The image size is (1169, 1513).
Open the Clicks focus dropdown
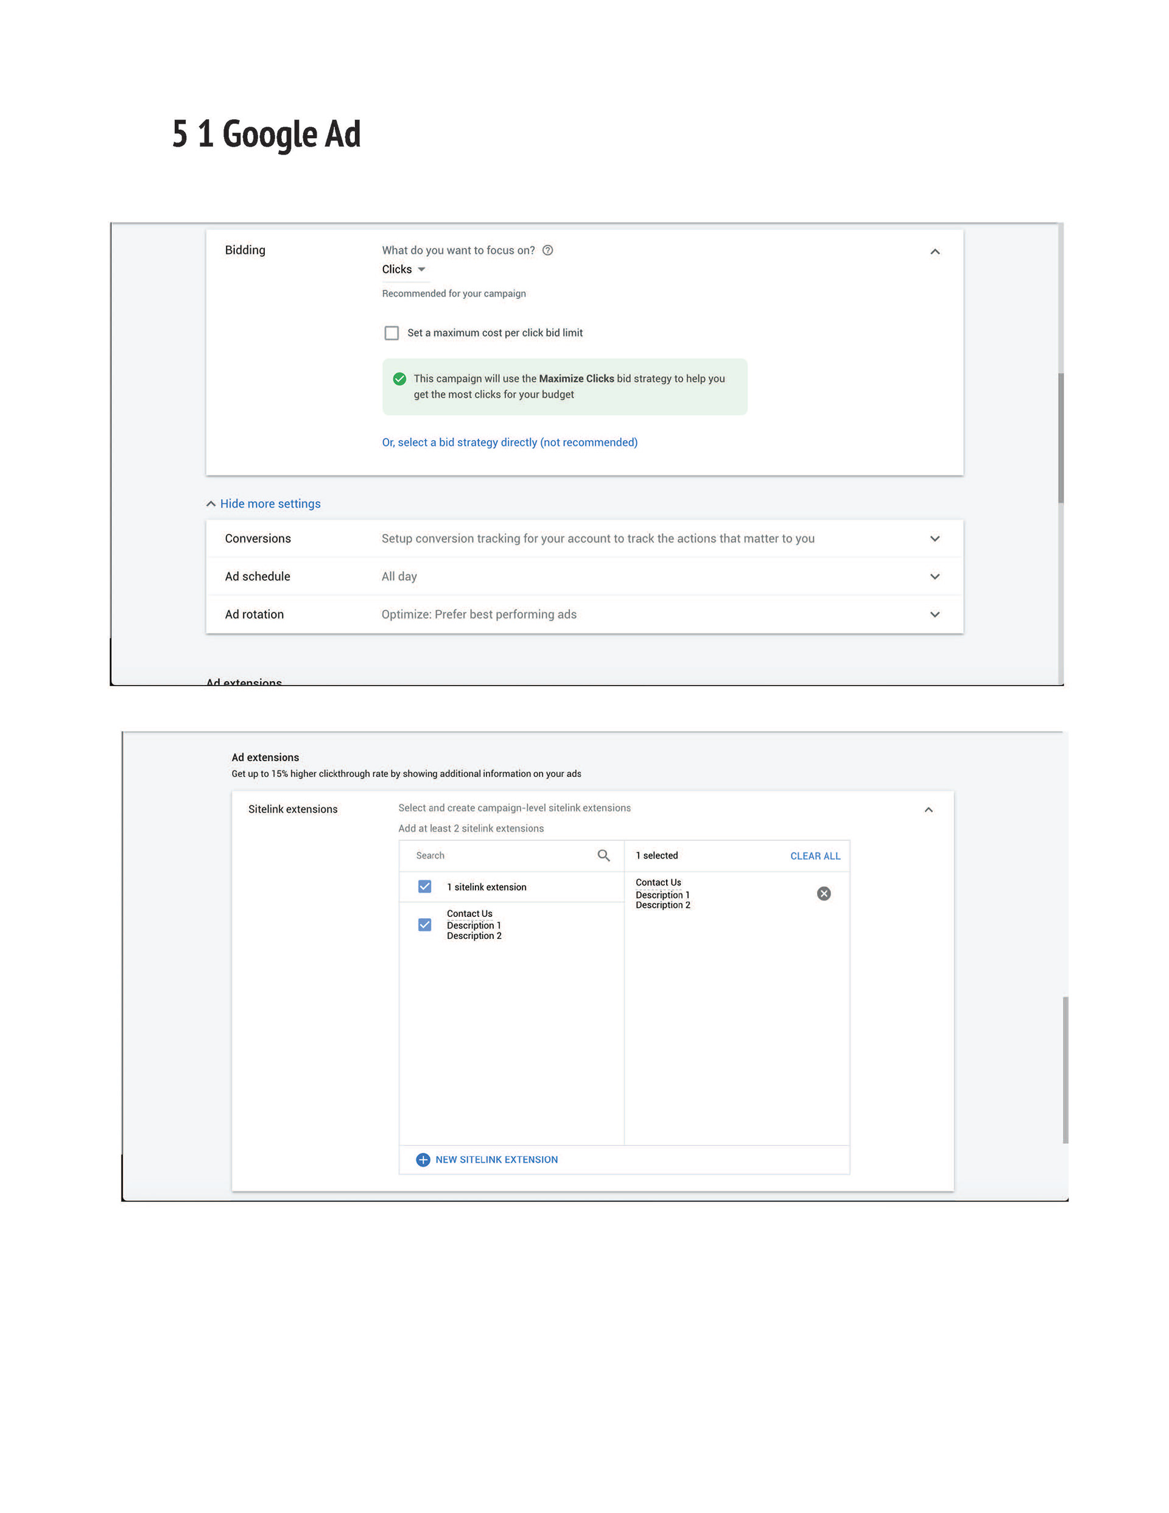point(404,270)
